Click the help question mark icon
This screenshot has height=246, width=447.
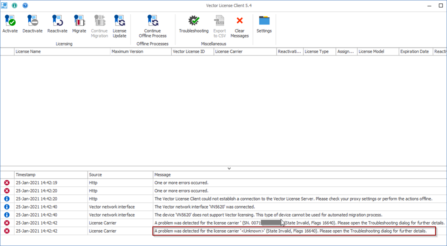coord(25,6)
